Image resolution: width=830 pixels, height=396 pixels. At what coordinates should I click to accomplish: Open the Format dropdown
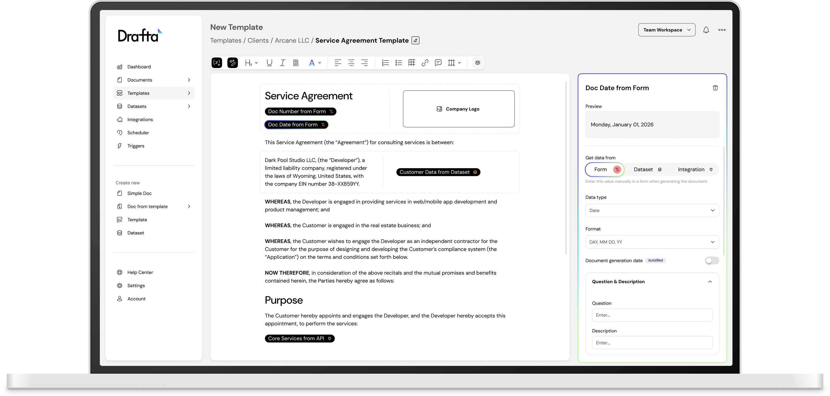tap(652, 242)
